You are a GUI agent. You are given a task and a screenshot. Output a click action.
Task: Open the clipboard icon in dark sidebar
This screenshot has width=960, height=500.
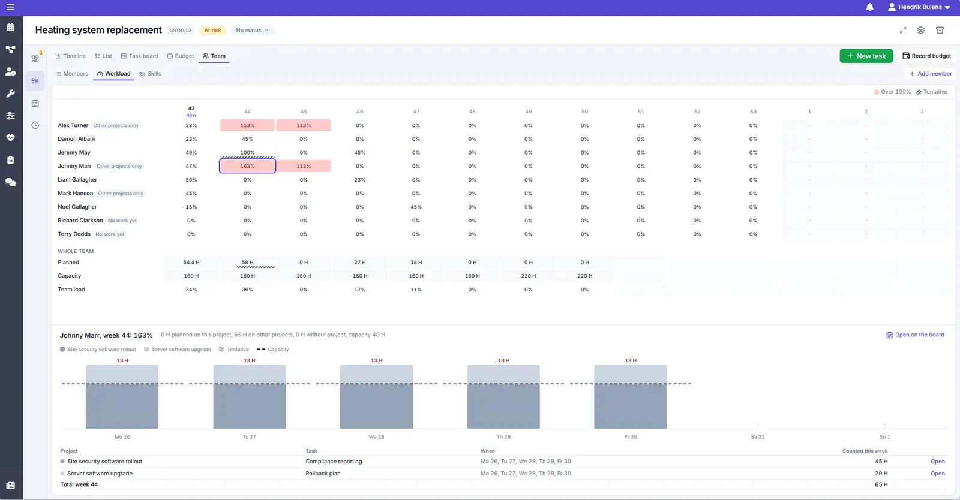(x=10, y=160)
